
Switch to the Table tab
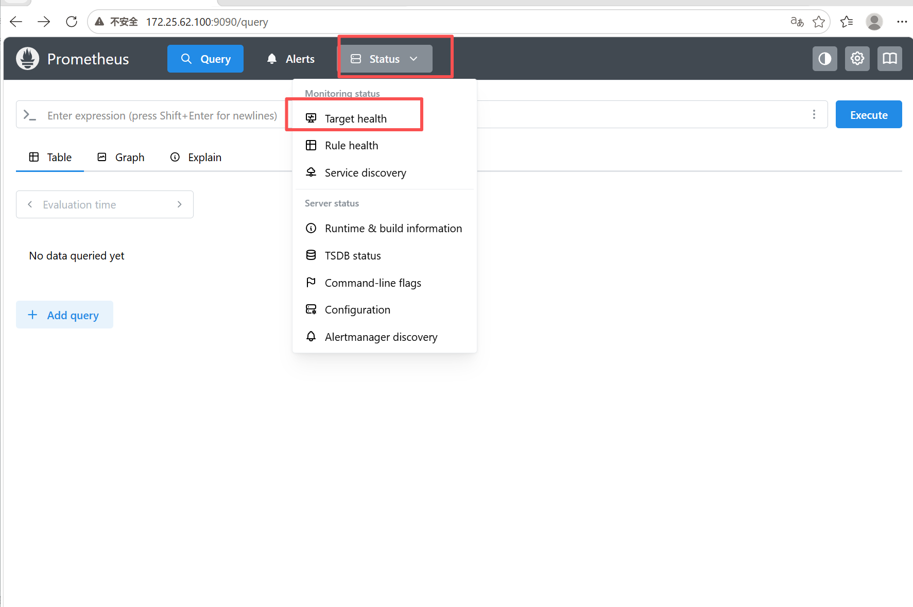pos(50,158)
